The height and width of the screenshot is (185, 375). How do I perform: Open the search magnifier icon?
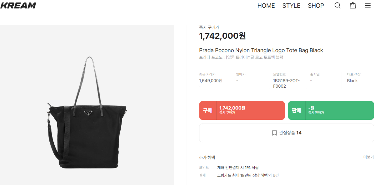click(337, 6)
